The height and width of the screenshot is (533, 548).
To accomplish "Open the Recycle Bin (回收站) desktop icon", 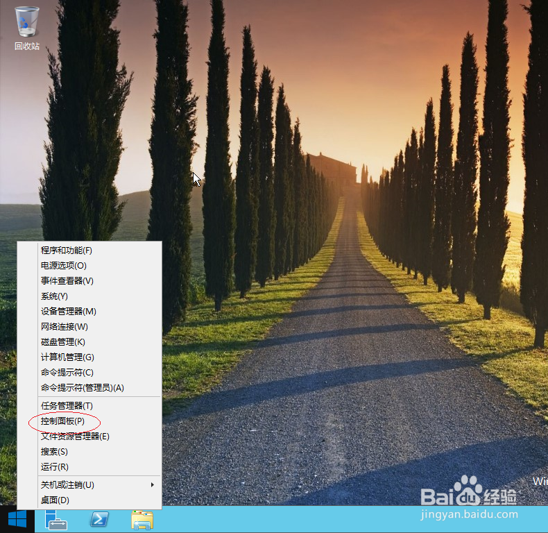I will coord(27,28).
